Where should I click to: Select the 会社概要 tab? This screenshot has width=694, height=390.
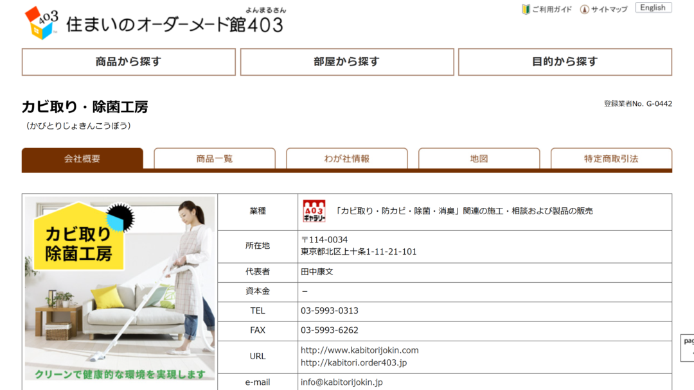82,158
